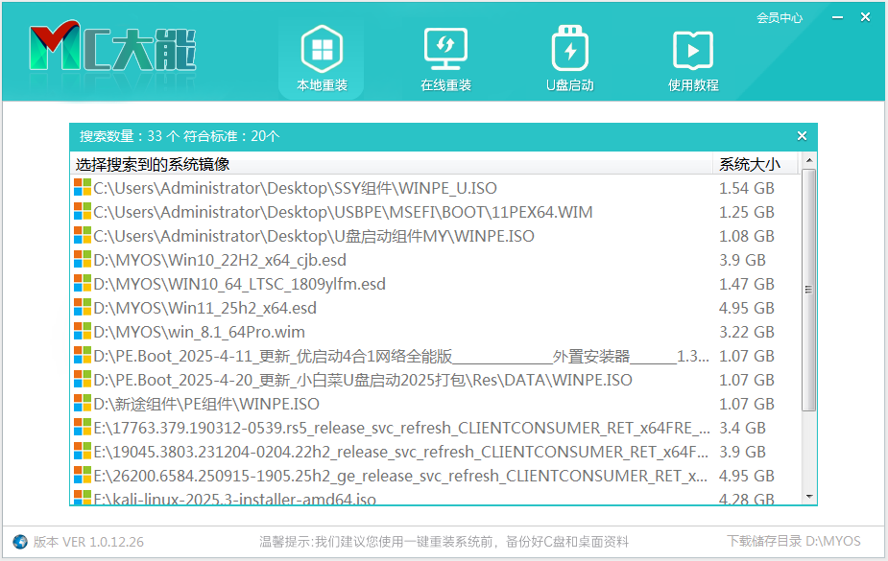This screenshot has height=561, width=888.
Task: Open the U盘启动 USB boot section
Action: tap(570, 59)
